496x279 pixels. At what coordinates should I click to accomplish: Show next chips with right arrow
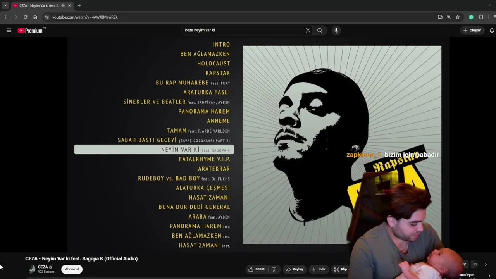[x=486, y=265]
